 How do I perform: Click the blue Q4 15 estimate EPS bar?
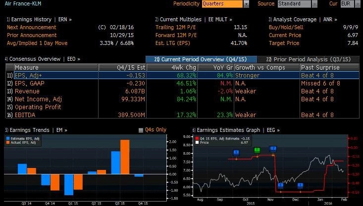(139, 175)
